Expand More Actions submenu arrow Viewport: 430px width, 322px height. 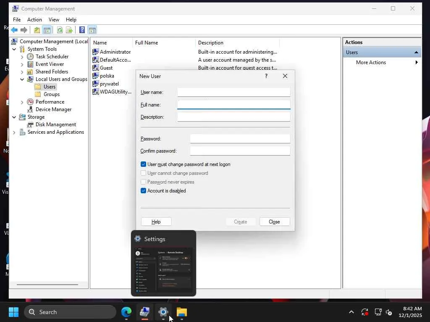(x=417, y=62)
